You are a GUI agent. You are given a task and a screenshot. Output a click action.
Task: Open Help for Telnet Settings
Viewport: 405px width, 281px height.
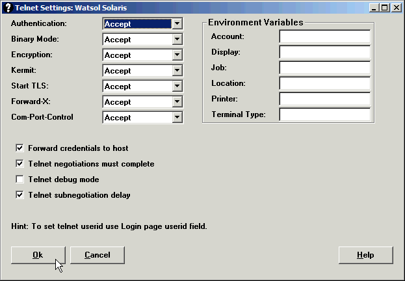[366, 255]
